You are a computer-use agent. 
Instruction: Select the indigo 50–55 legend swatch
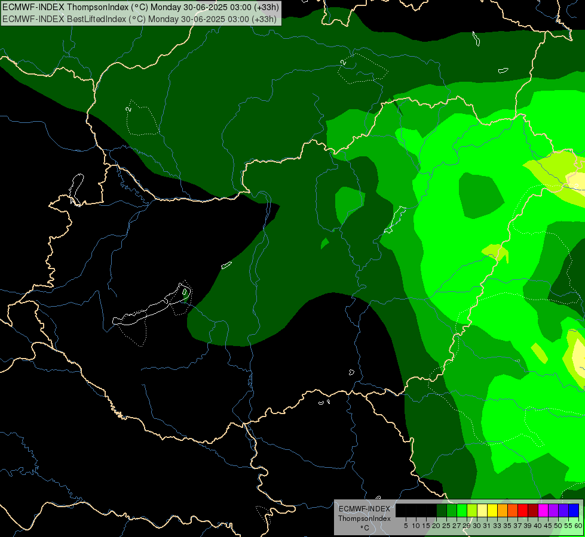(563, 510)
